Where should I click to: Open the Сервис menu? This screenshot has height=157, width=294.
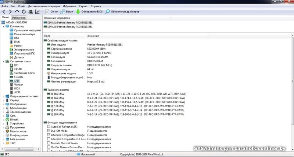(x=83, y=6)
